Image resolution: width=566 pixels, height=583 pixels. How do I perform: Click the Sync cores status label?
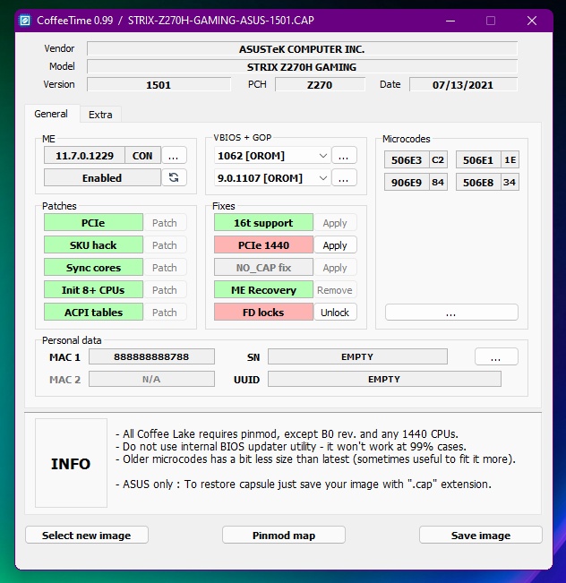[x=93, y=268]
